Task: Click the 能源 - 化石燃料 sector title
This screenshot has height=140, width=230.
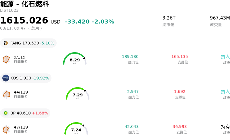Action: click(x=25, y=4)
